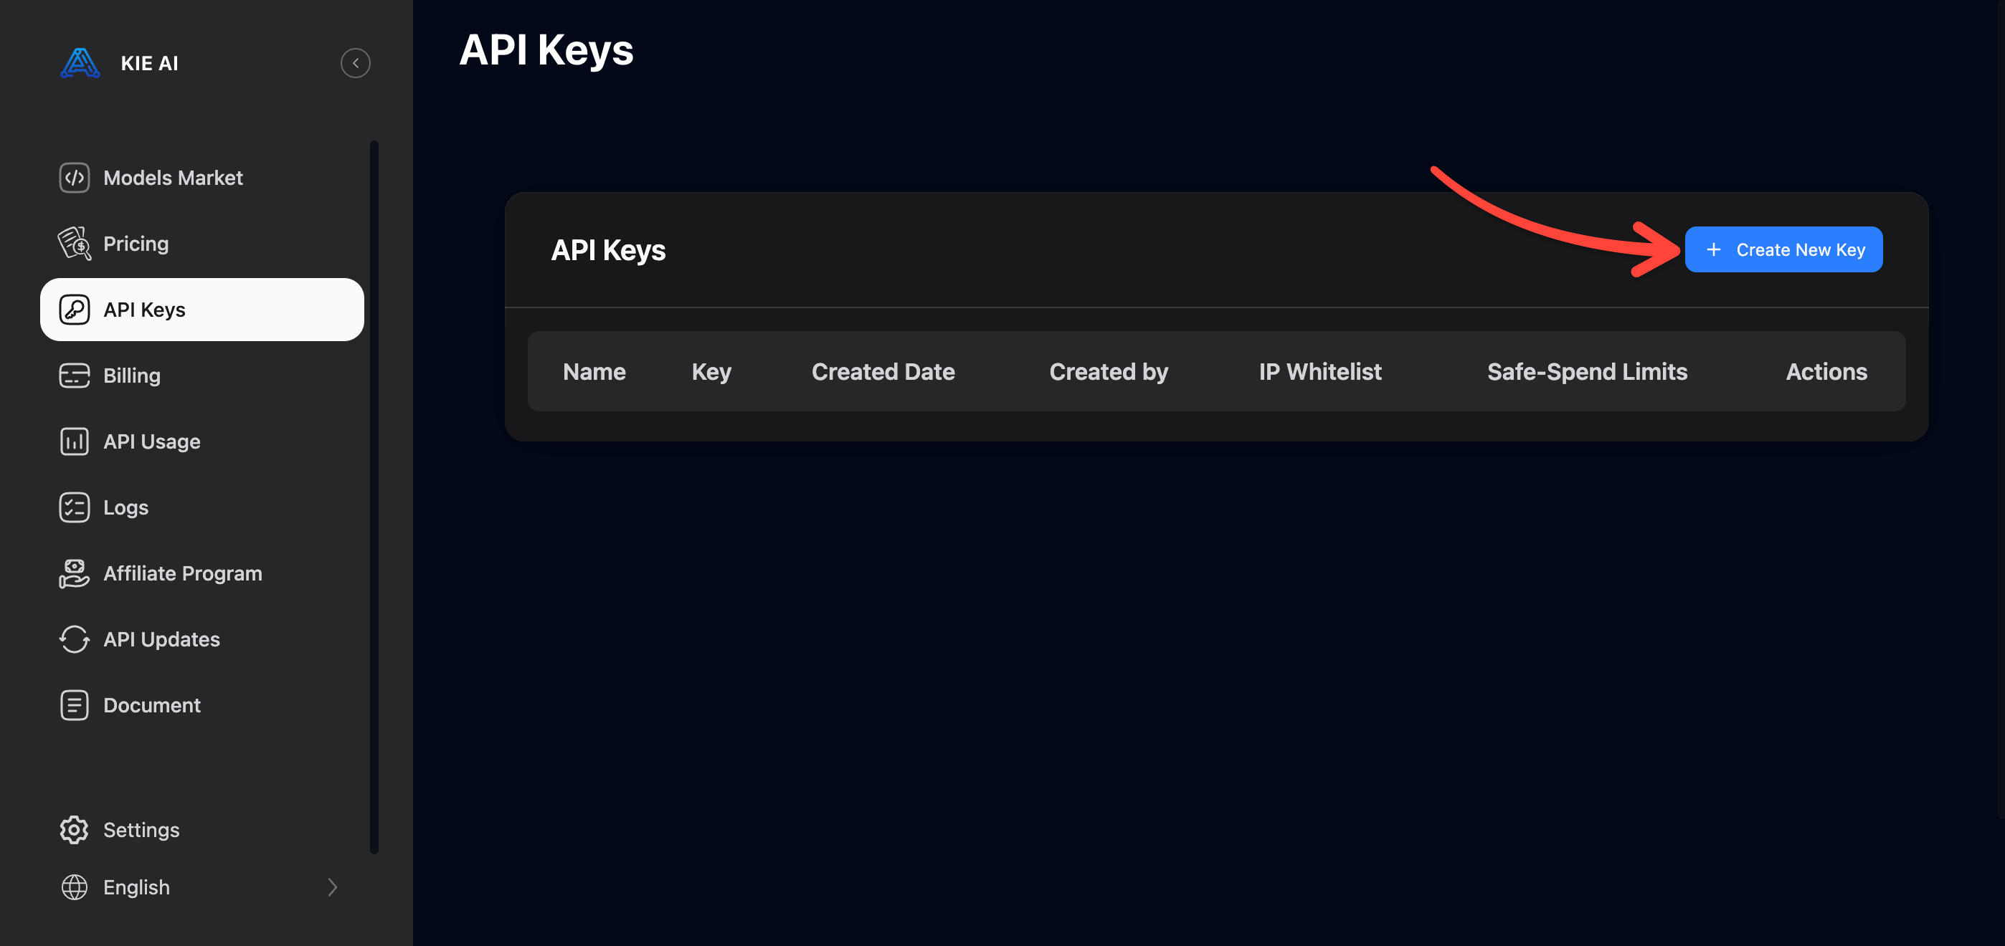Click the Logs checklist icon
This screenshot has height=946, width=2005.
tap(75, 507)
